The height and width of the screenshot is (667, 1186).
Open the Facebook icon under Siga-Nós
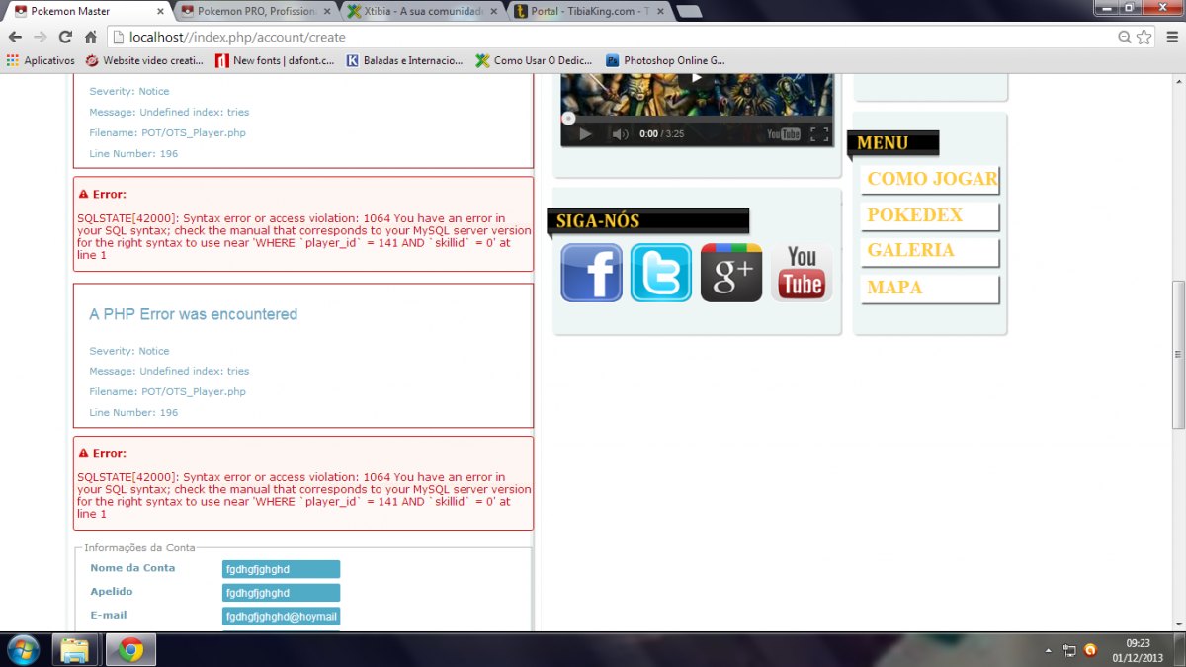(x=592, y=273)
